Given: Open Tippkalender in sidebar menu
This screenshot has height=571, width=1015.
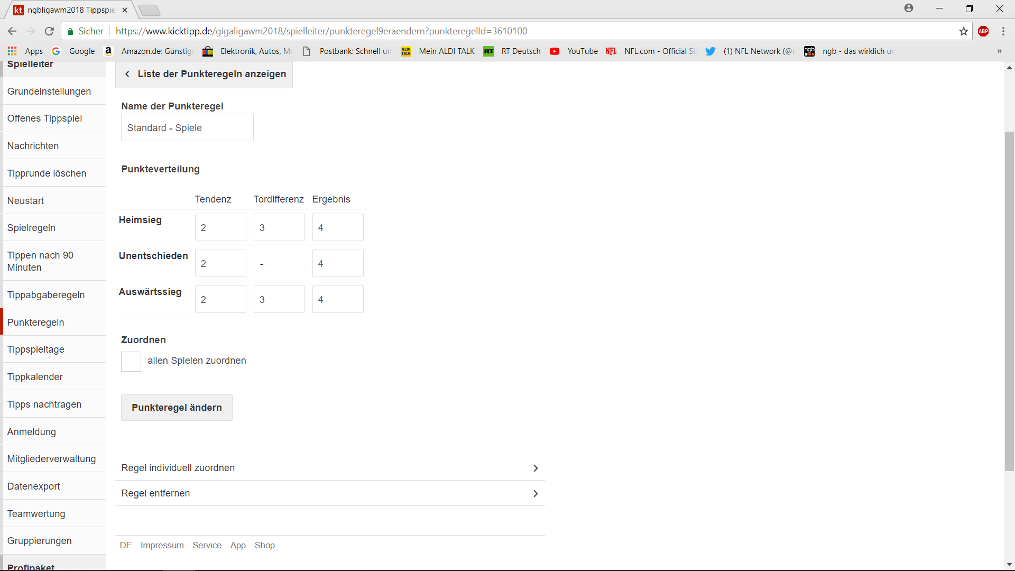Looking at the screenshot, I should pos(35,377).
